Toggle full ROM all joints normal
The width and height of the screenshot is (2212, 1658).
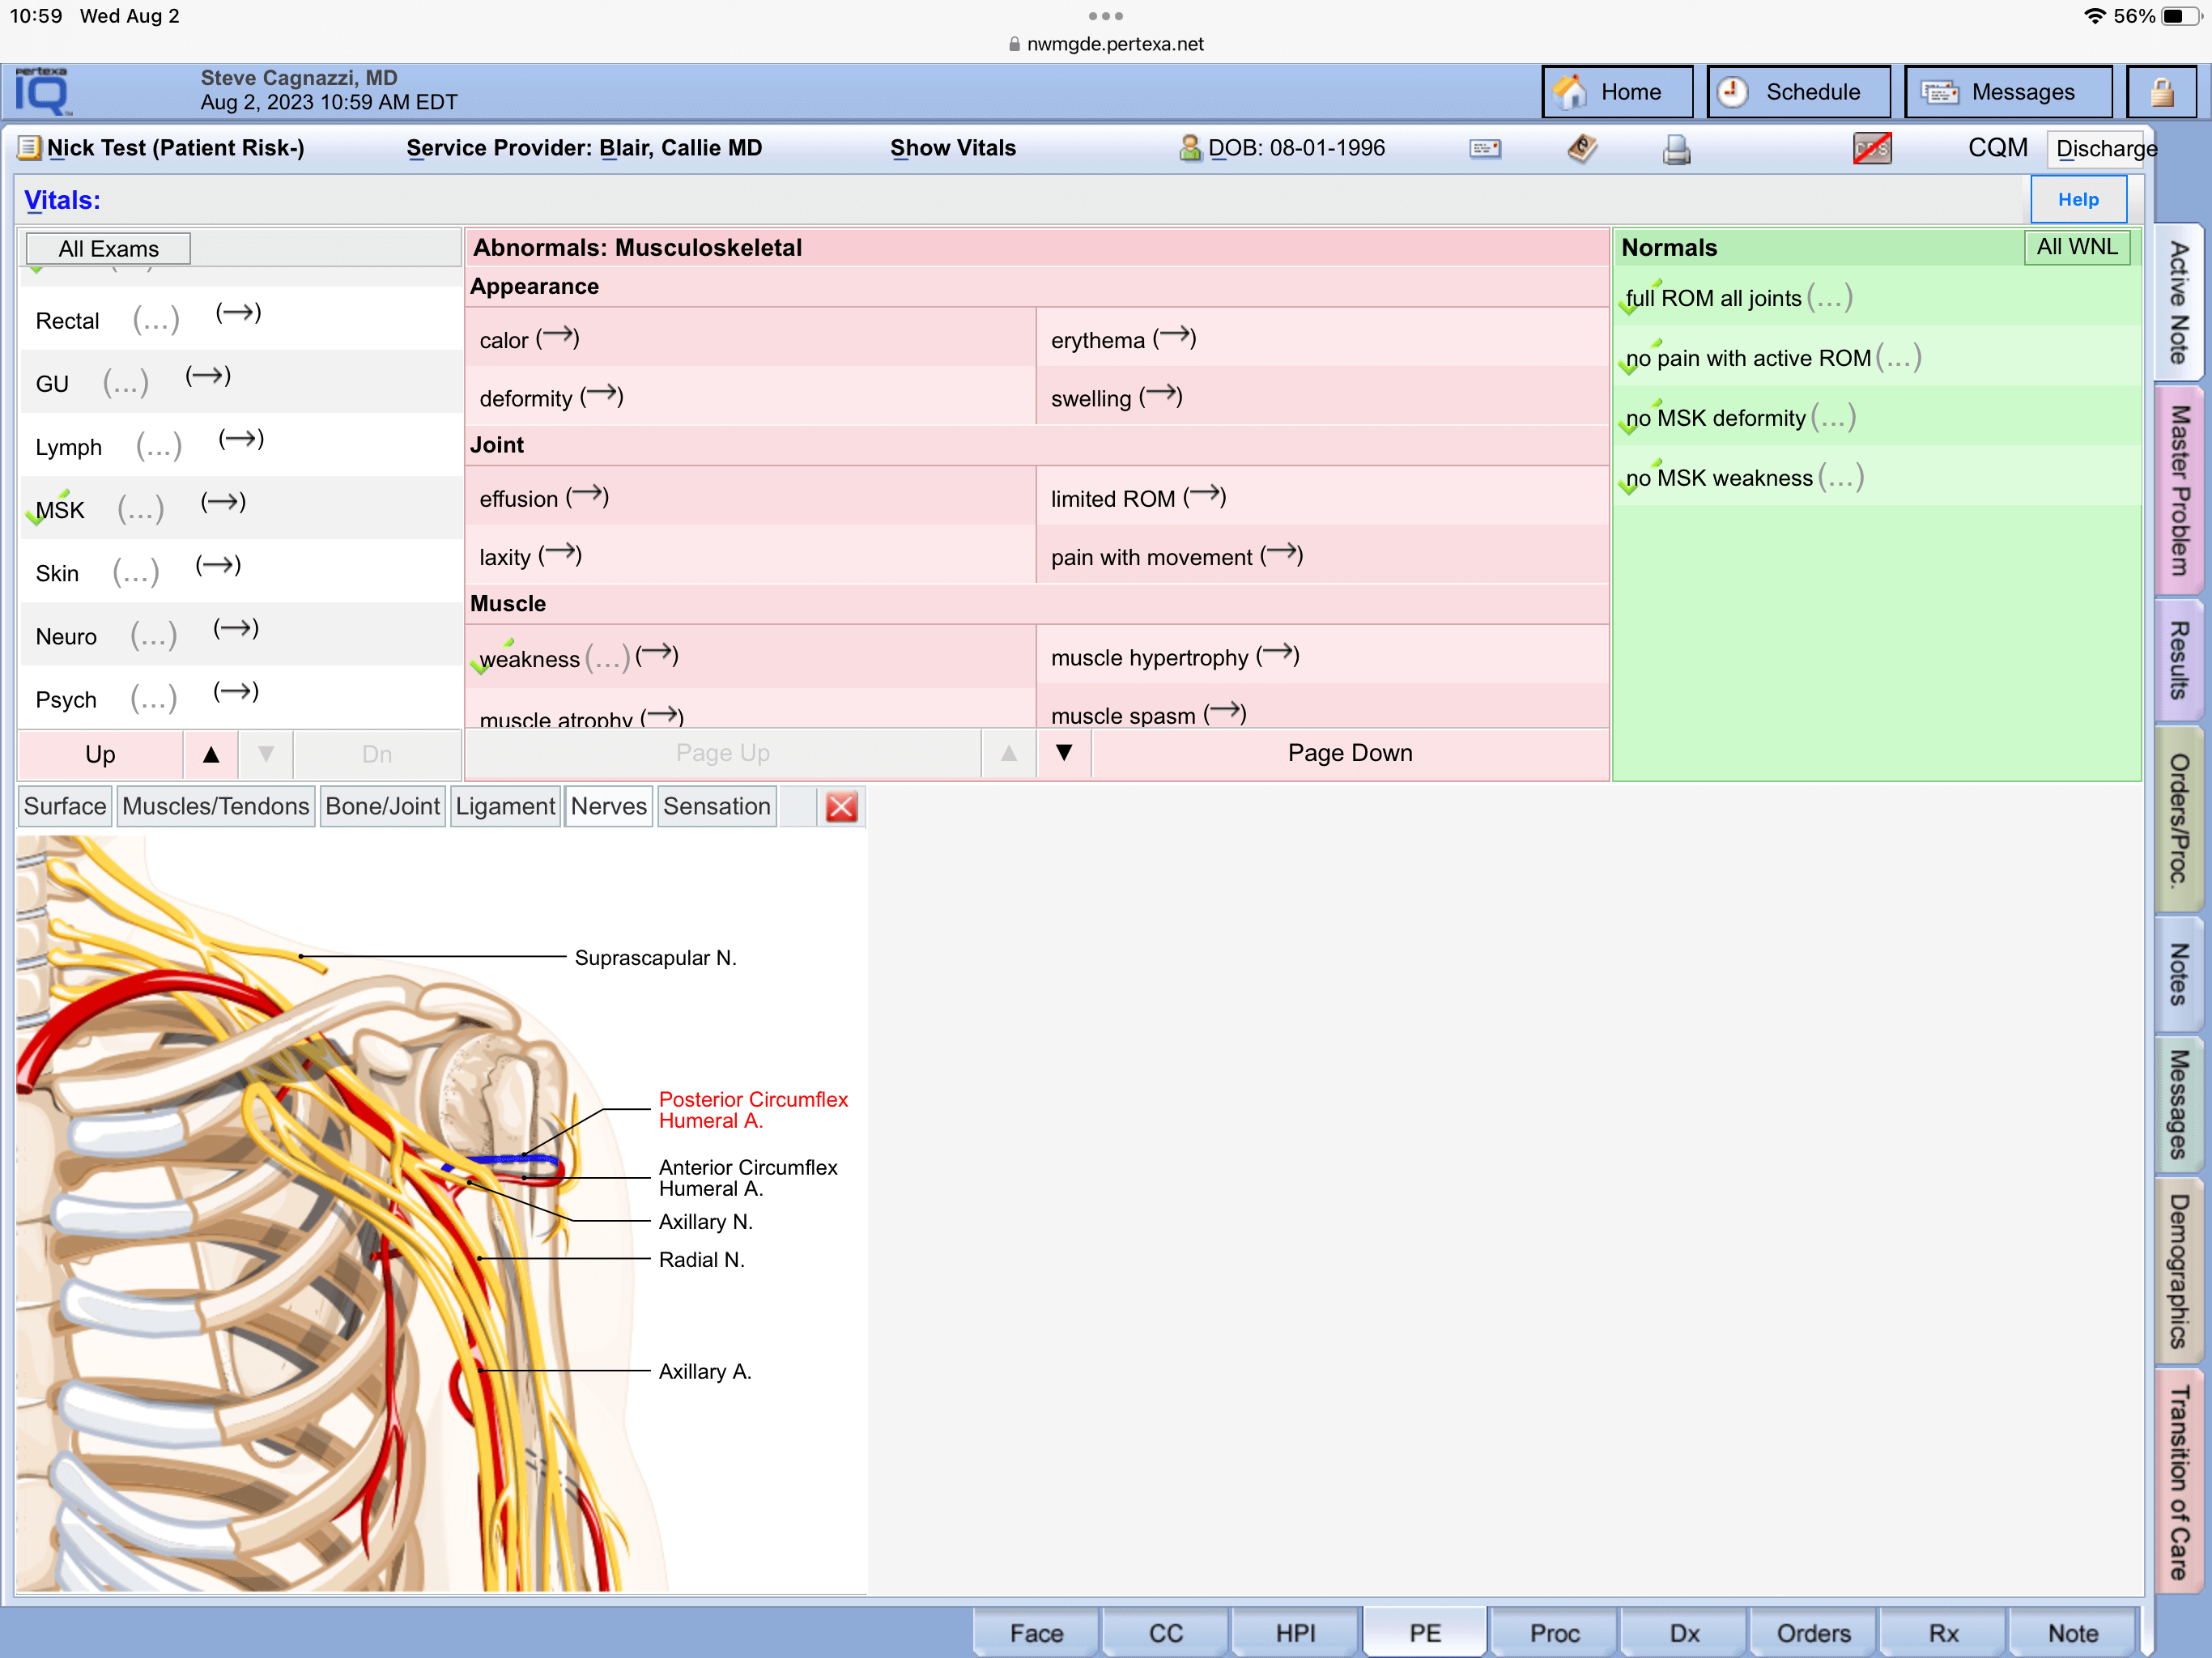[x=1713, y=298]
